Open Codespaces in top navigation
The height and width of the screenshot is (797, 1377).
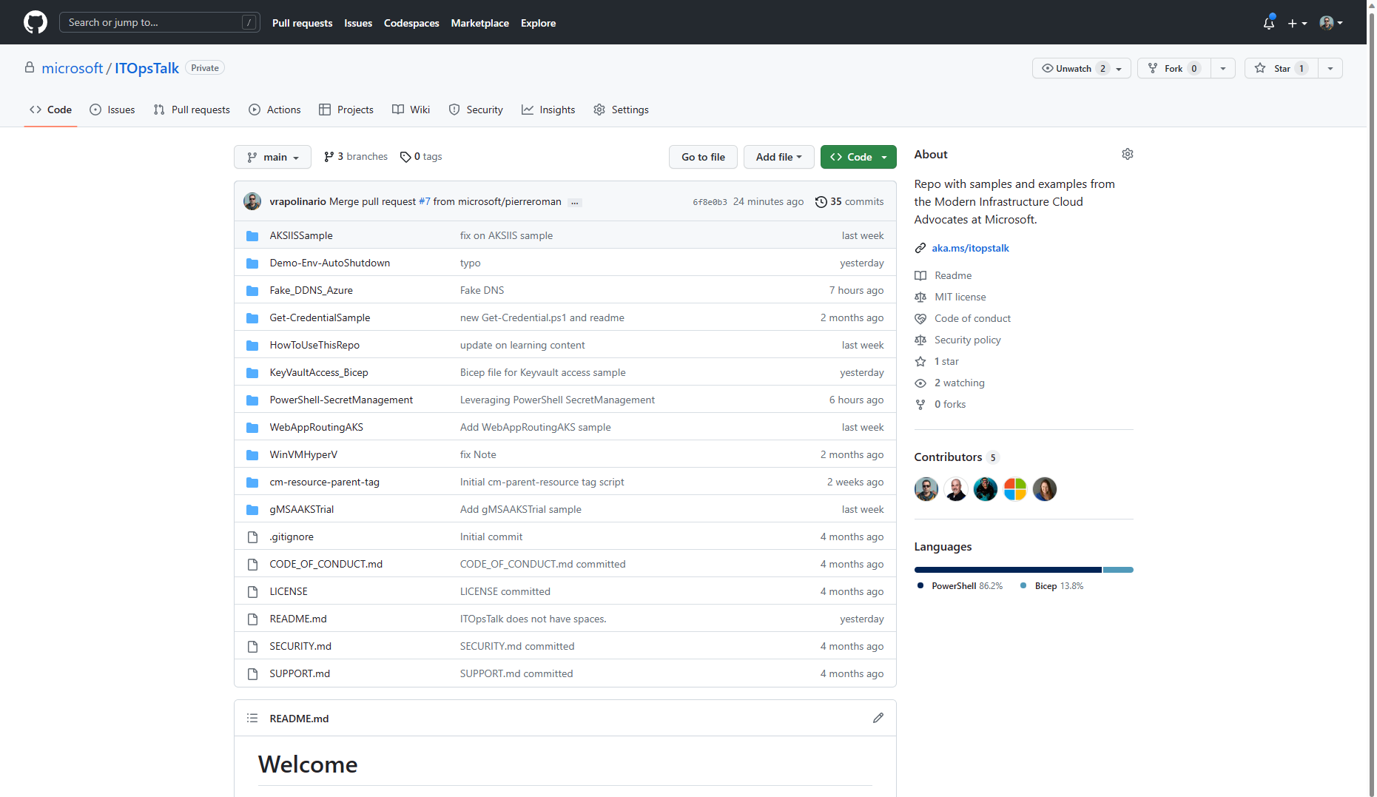coord(411,23)
